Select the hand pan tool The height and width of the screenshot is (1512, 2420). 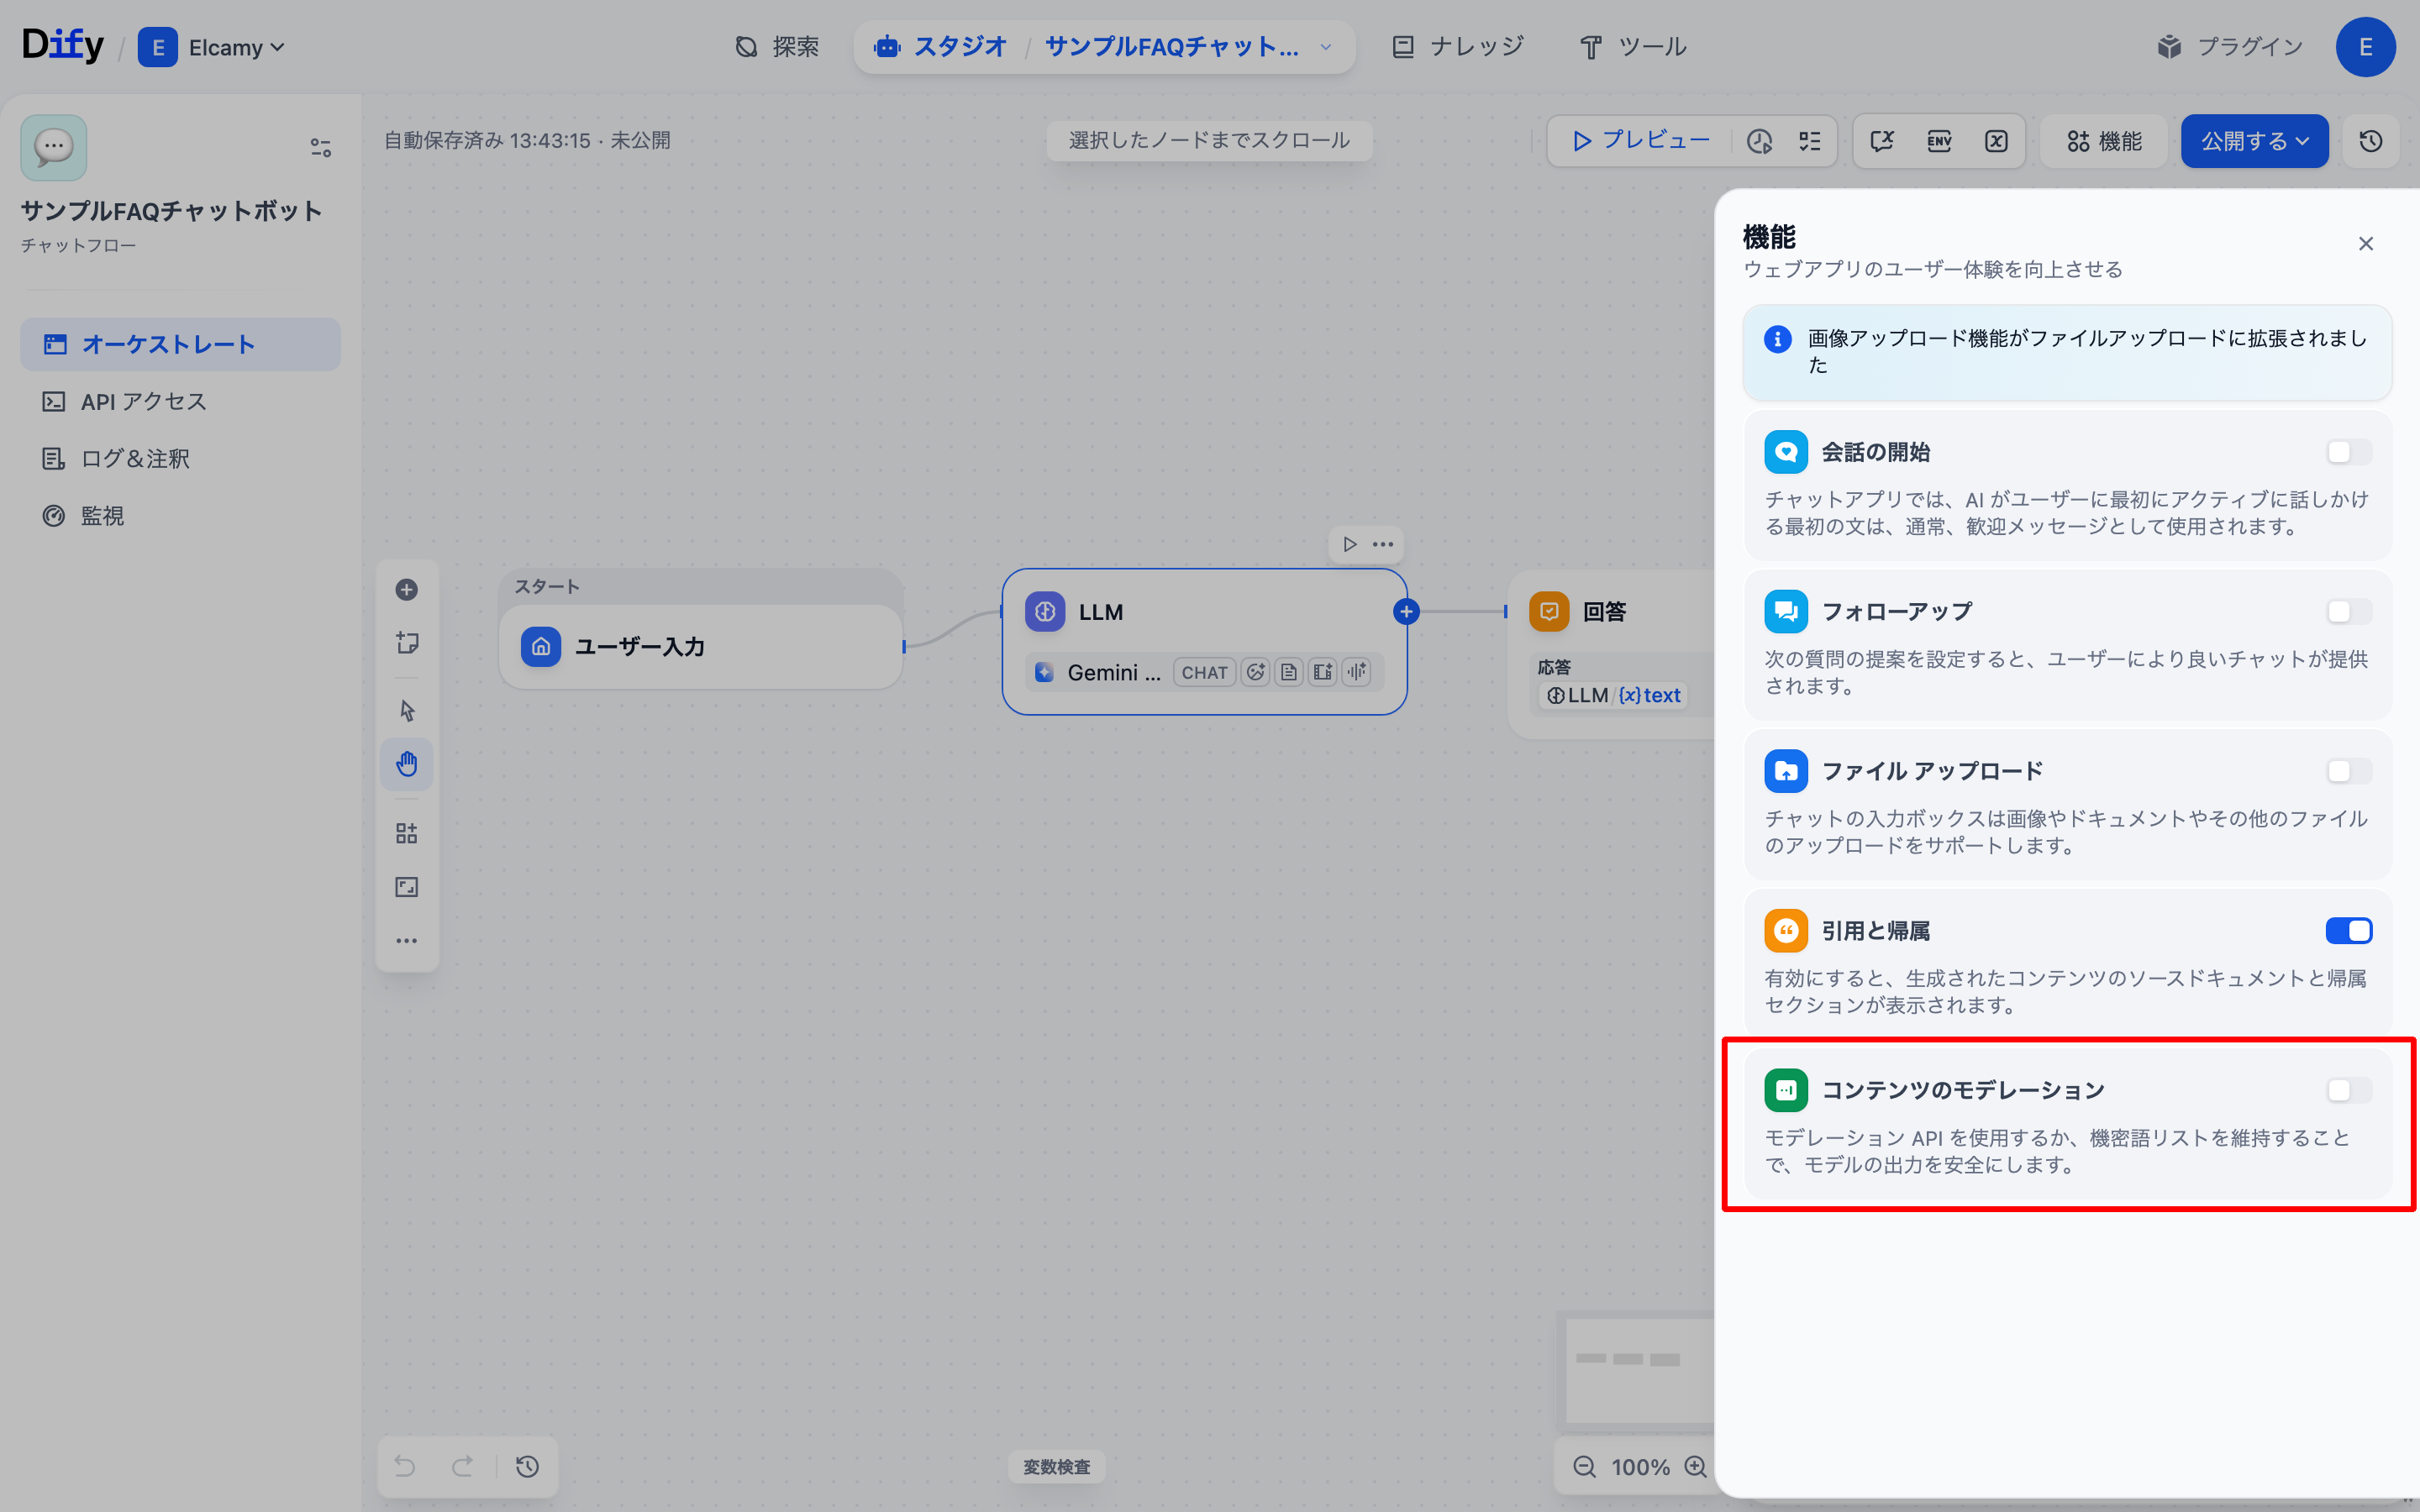coord(406,764)
